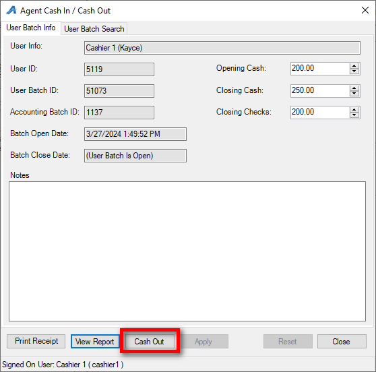
Task: Increase Opening Cash with up arrow
Action: coord(354,66)
